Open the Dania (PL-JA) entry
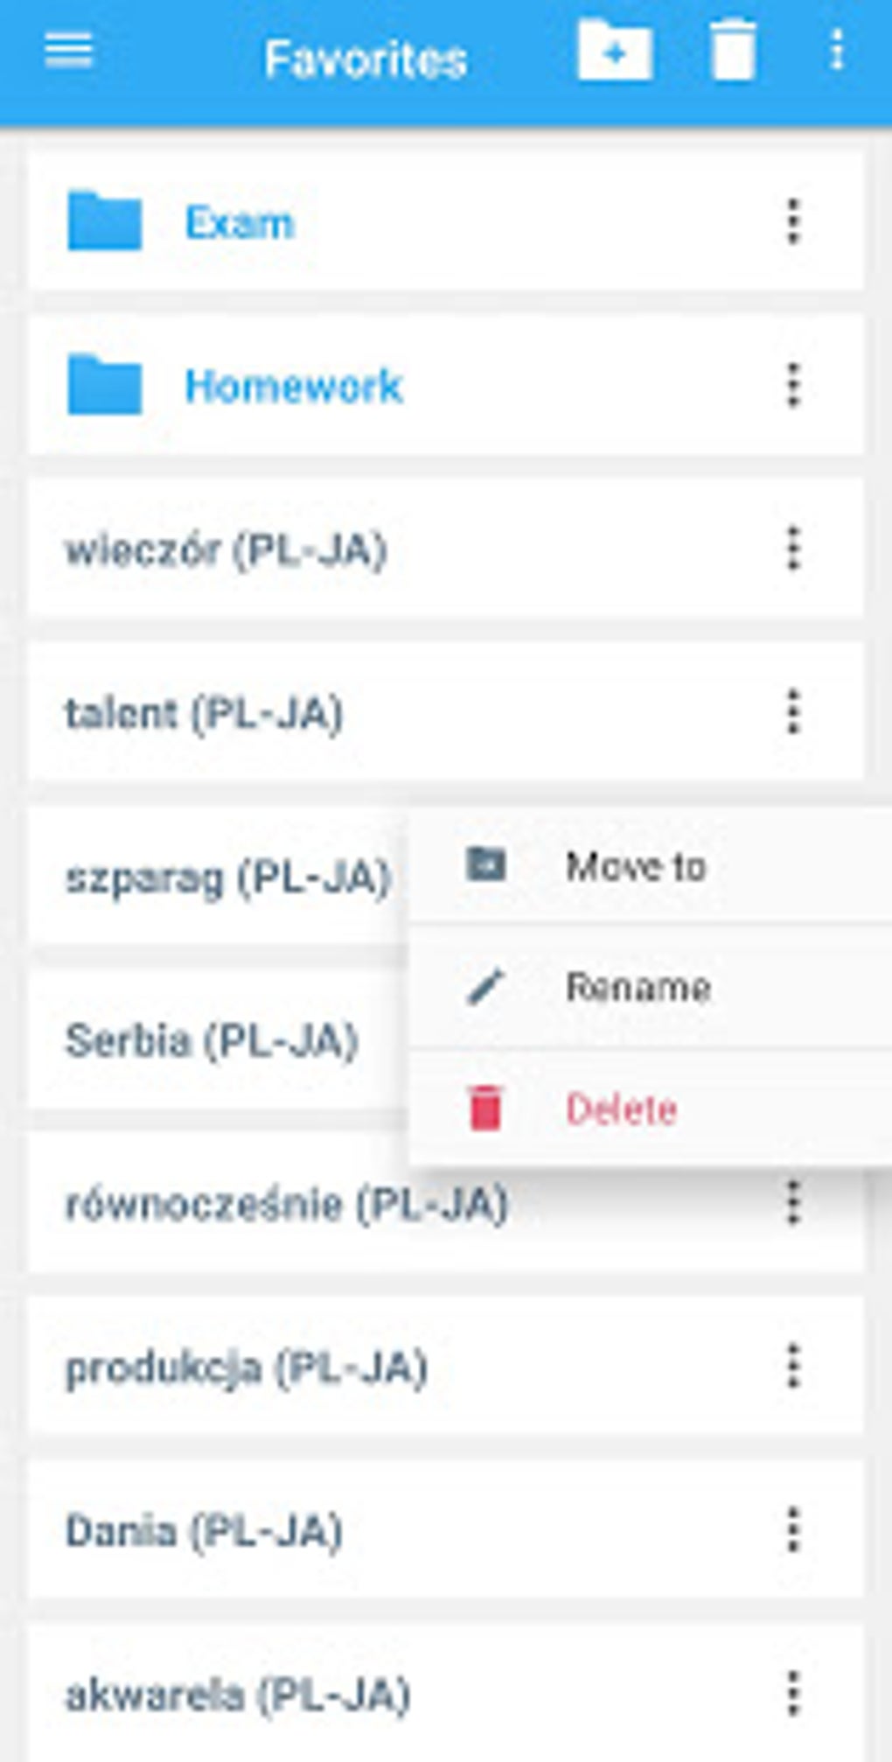 [204, 1531]
